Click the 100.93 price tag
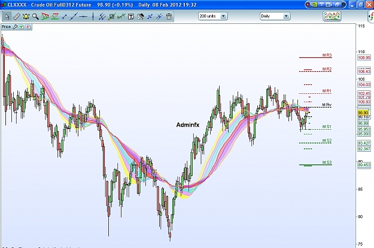 click(x=364, y=102)
